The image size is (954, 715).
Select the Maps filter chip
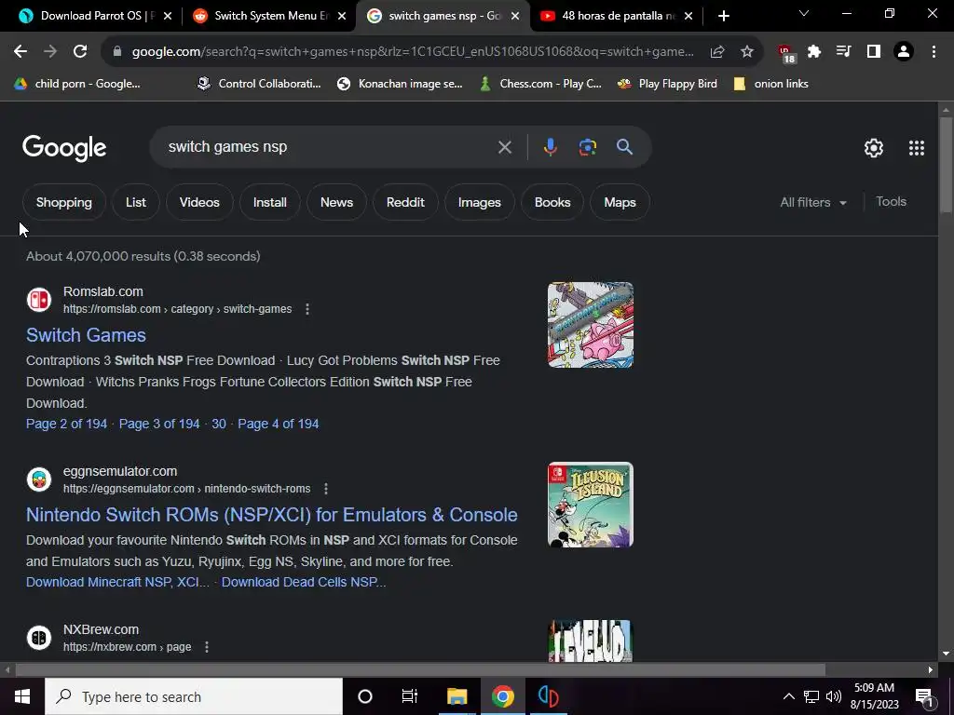tap(620, 202)
